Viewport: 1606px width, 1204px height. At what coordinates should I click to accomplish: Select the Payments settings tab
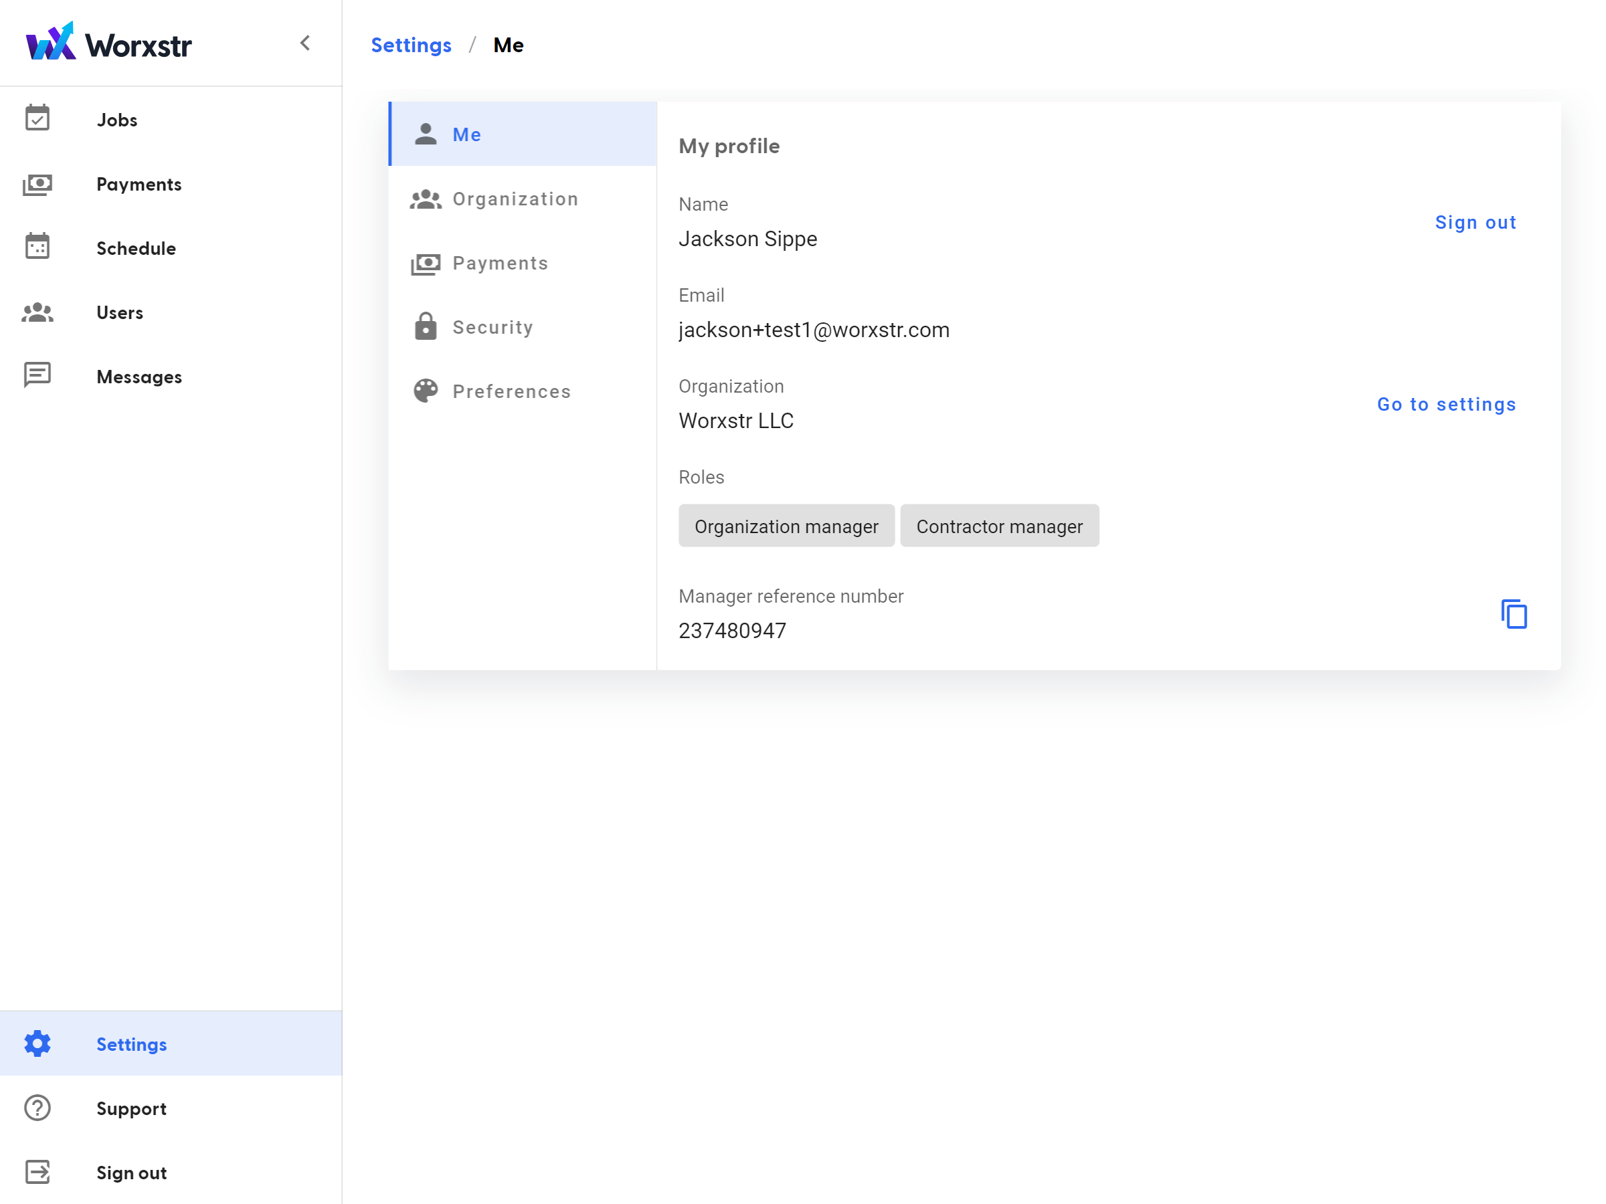(x=499, y=263)
